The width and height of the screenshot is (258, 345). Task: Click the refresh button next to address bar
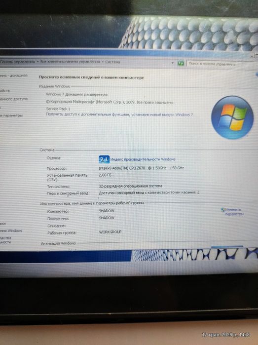[x=181, y=63]
